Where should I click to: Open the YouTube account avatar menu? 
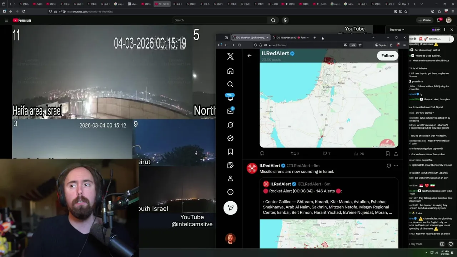(x=449, y=20)
